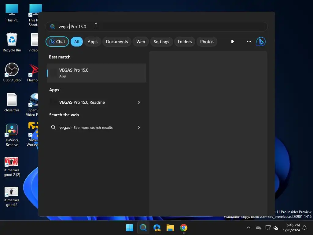Open Bing Chat from search filters
This screenshot has height=235, width=313.
coord(57,42)
